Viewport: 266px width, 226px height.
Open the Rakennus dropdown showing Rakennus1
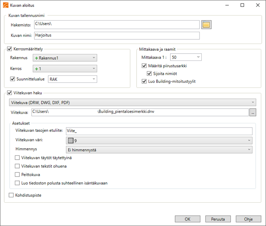[65, 57]
